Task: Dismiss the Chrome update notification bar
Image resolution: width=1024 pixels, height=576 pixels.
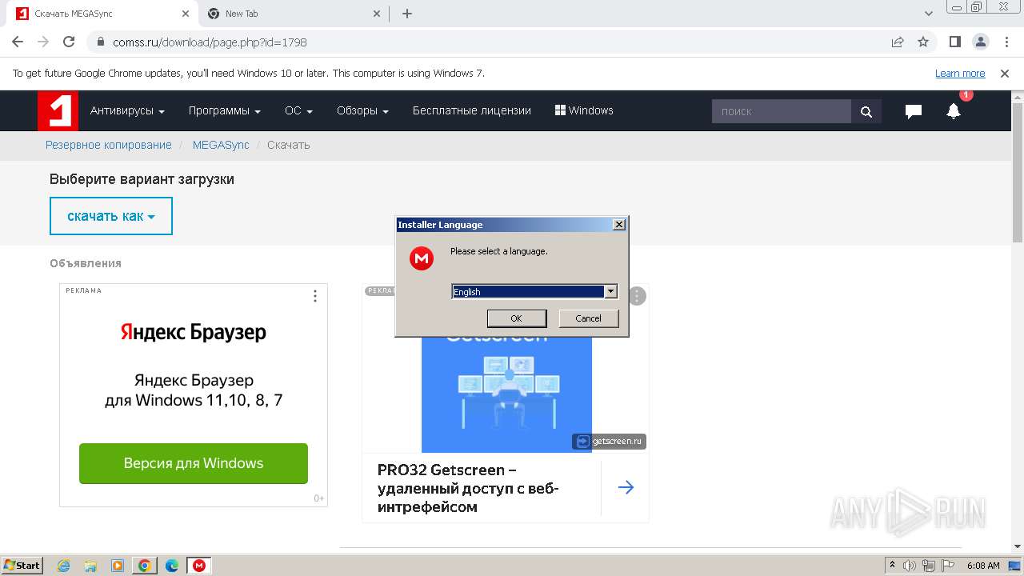Action: click(1005, 73)
